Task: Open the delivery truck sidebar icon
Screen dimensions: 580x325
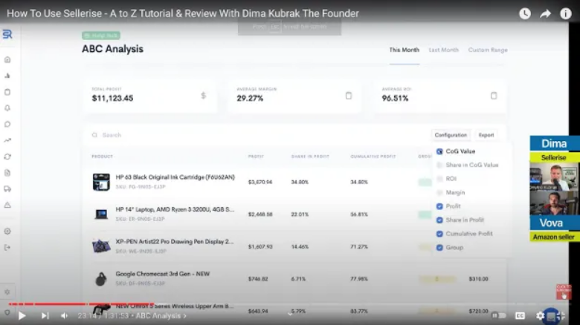Action: 7,189
